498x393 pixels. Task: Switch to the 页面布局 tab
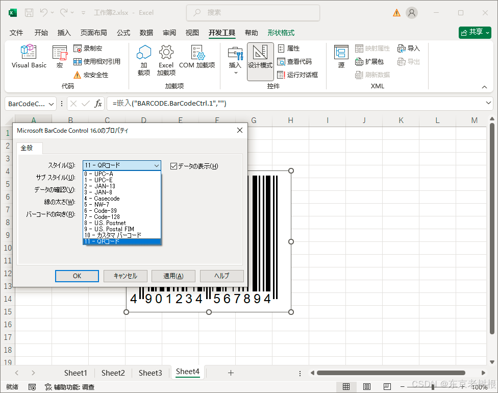pos(93,33)
